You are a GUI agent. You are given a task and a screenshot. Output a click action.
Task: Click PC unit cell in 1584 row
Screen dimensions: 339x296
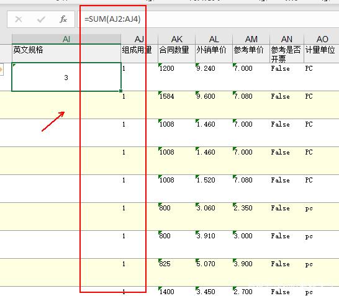pos(322,105)
